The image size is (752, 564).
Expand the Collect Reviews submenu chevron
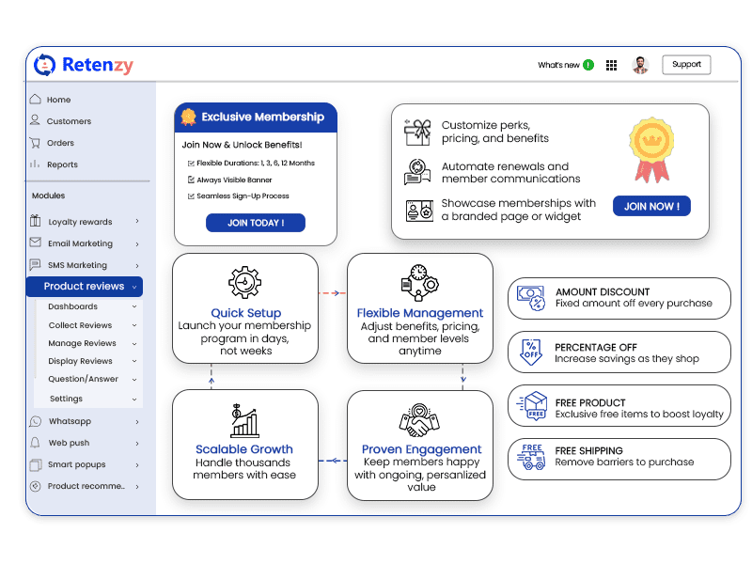click(135, 325)
